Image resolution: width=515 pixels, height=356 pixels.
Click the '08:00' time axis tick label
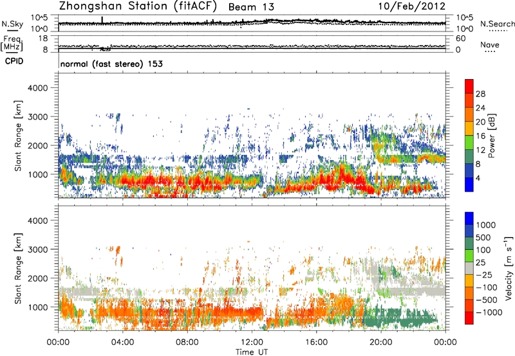(187, 343)
